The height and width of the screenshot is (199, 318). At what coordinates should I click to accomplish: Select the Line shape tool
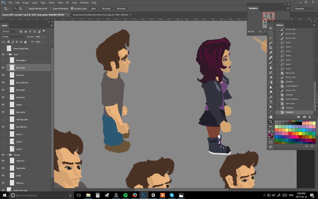[271, 112]
